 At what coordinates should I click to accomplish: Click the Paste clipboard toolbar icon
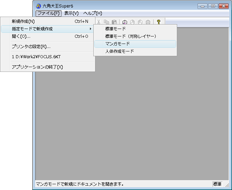point(114,22)
